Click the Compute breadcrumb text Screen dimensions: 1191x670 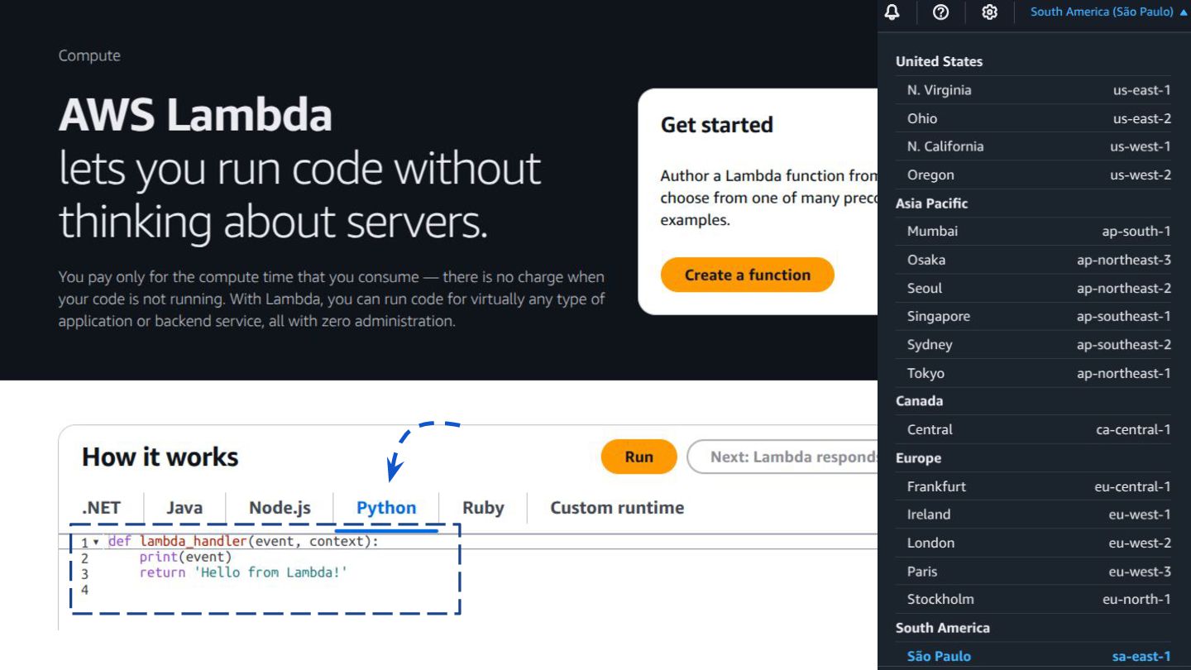pos(89,55)
